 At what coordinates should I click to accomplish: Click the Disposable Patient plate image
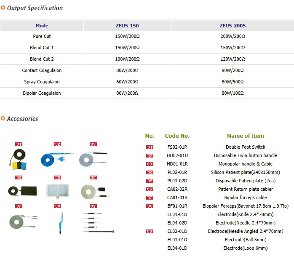tap(58, 191)
